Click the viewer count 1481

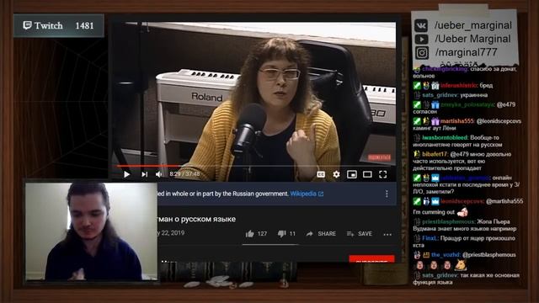point(84,26)
